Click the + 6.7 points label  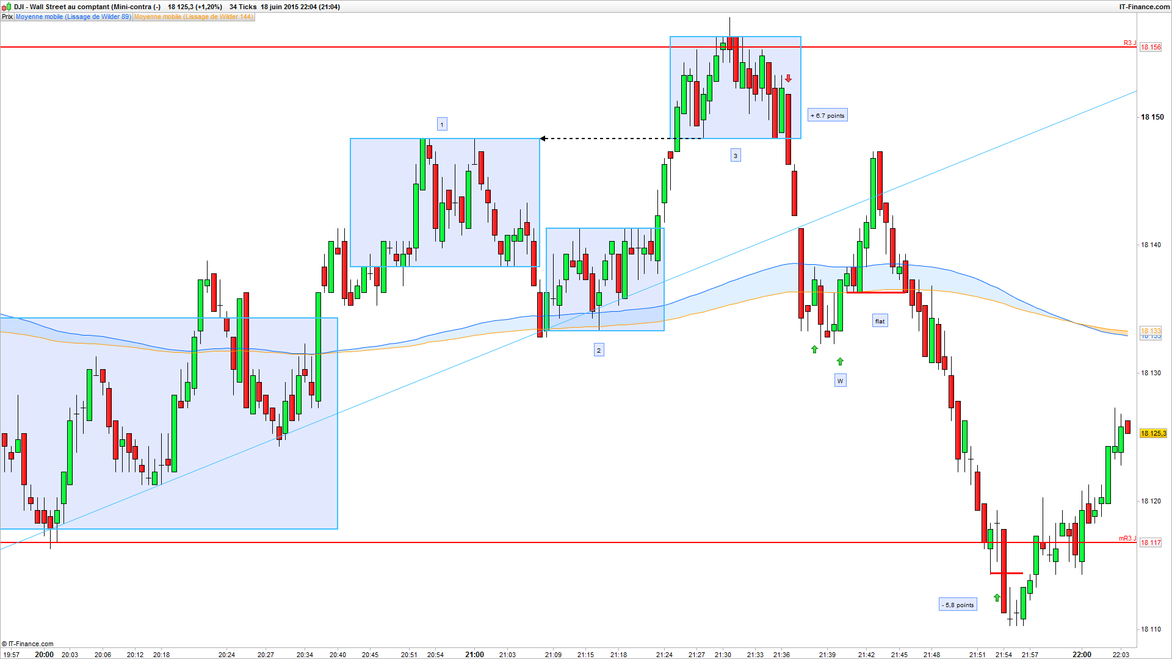[x=828, y=115]
